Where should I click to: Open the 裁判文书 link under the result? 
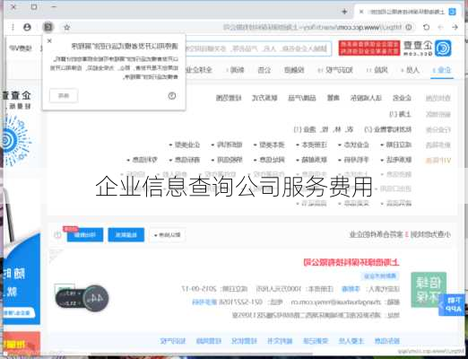(x=280, y=341)
